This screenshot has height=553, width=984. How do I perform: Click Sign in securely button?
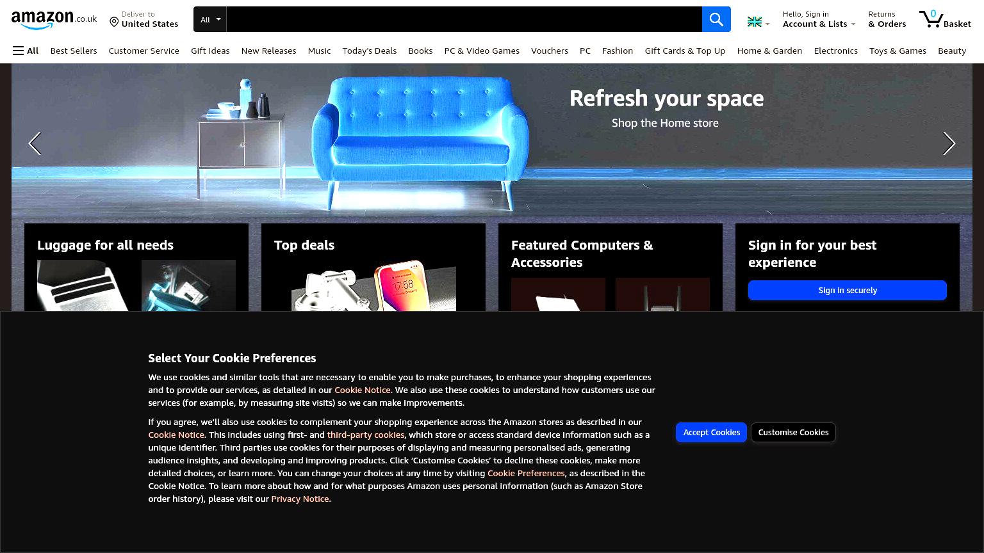(x=847, y=290)
